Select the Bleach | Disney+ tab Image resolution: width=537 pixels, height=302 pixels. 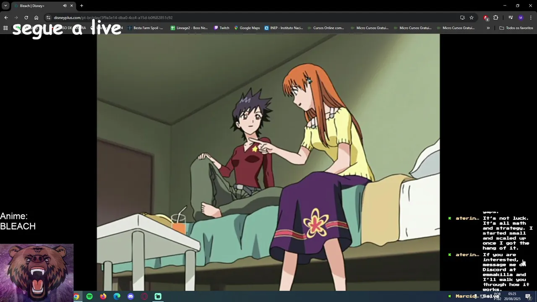click(43, 5)
